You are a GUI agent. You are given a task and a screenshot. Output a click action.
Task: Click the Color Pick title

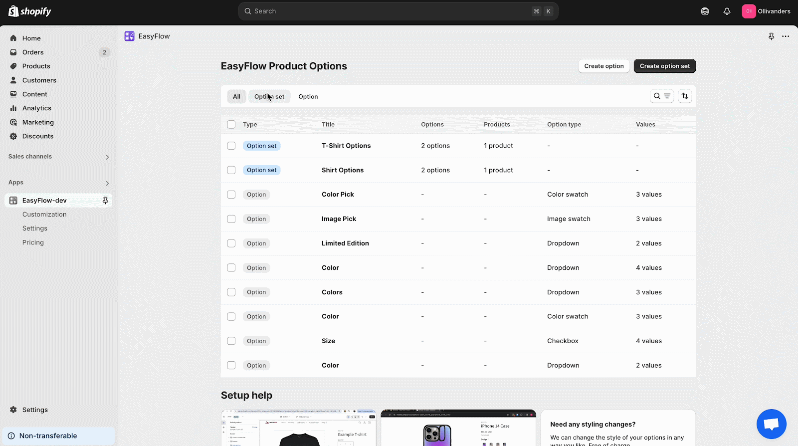point(338,195)
